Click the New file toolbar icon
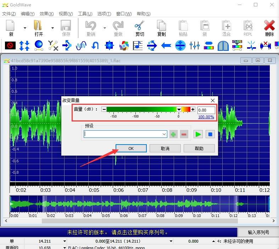 pos(10,26)
